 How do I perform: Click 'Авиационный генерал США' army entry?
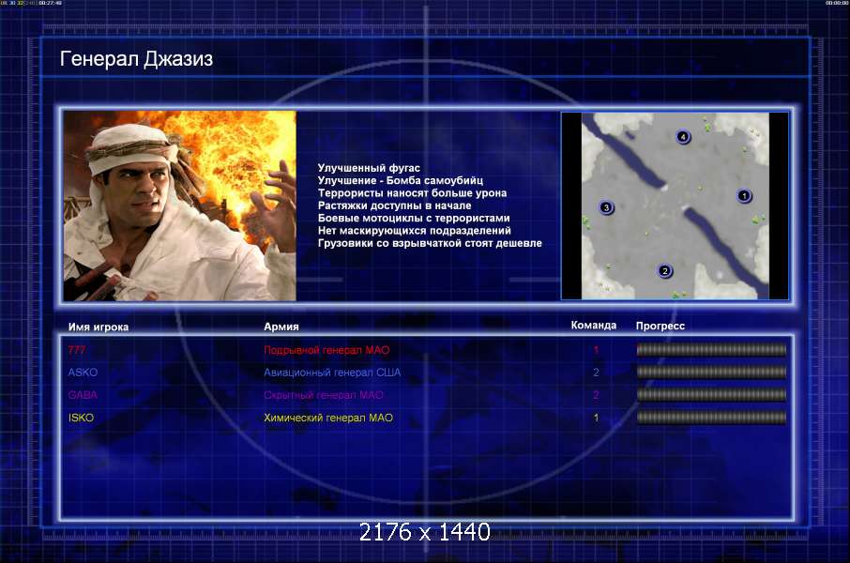(x=332, y=373)
